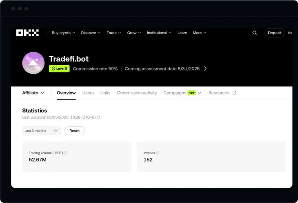This screenshot has width=298, height=203.
Task: Click the Level 5 shield badge
Action: coord(59,68)
